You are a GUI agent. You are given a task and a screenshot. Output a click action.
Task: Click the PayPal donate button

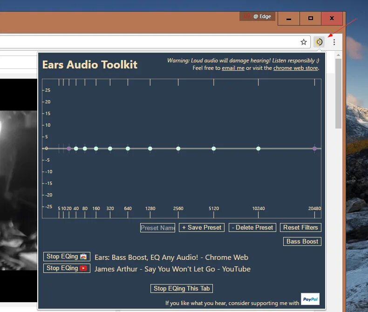310,299
